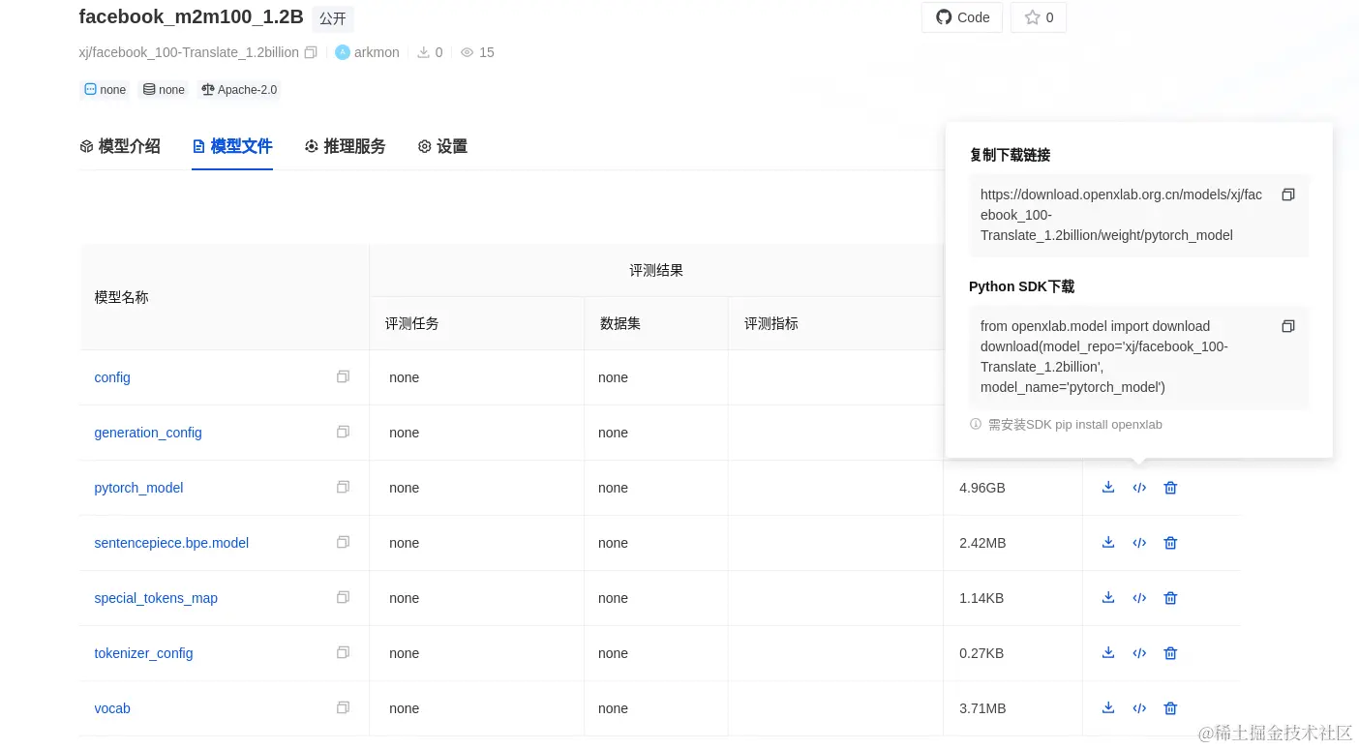Copy the vocab model name
Screen dimensions: 1359x749
point(343,708)
